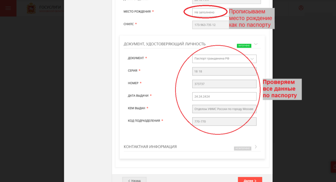Open the hamburger menu in the header
336x182 pixels.
click(x=8, y=8)
